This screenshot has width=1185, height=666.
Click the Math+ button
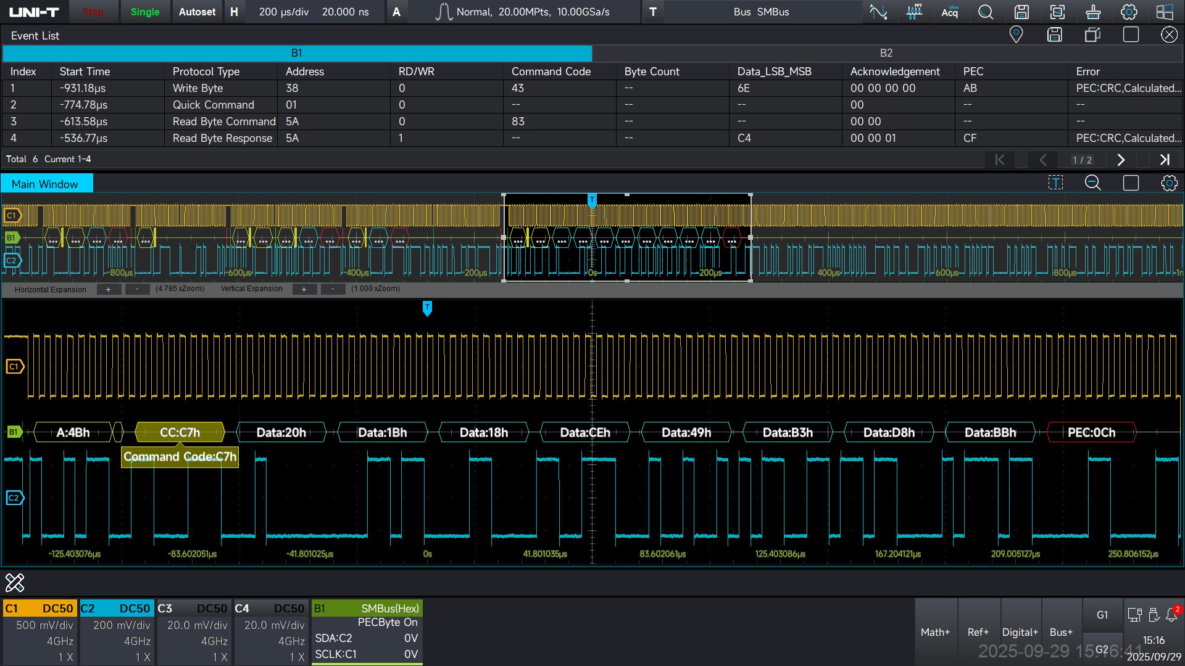coord(935,632)
